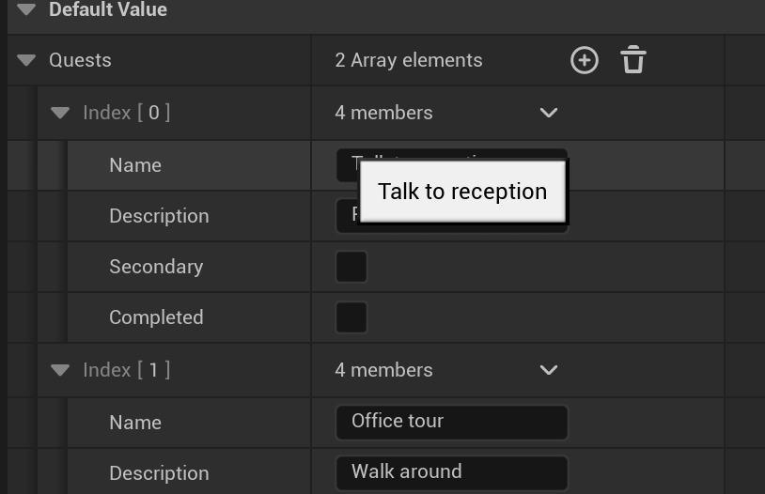Open Index [ 0 ] element options dropdown
The height and width of the screenshot is (494, 765).
(x=549, y=113)
